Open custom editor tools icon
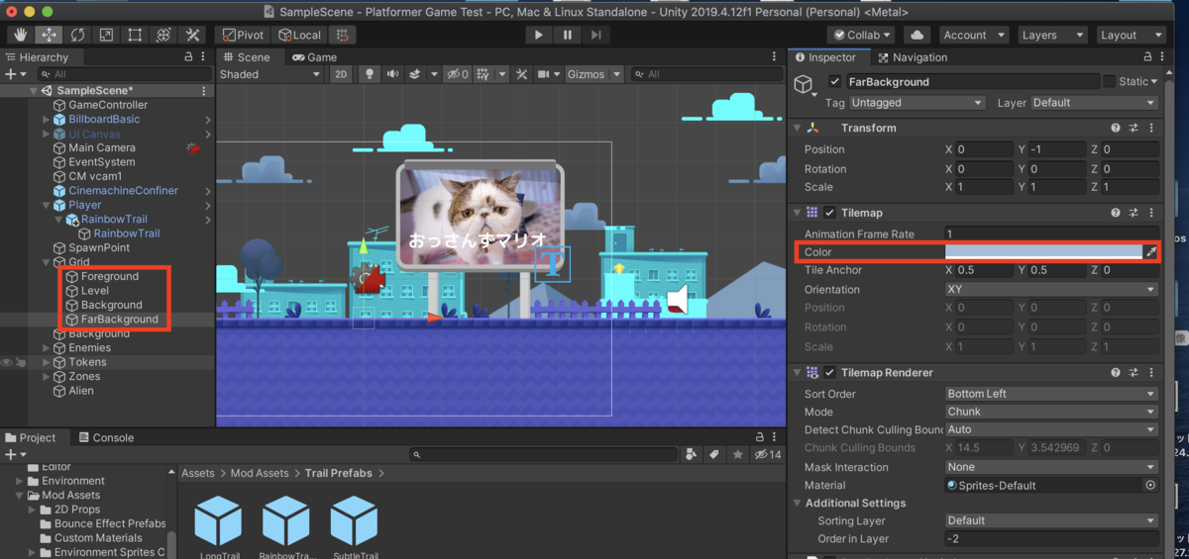This screenshot has width=1189, height=559. 192,35
